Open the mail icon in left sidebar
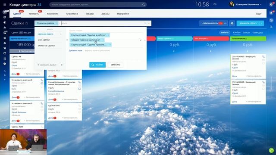This screenshot has width=276, height=155. click(x=5, y=38)
